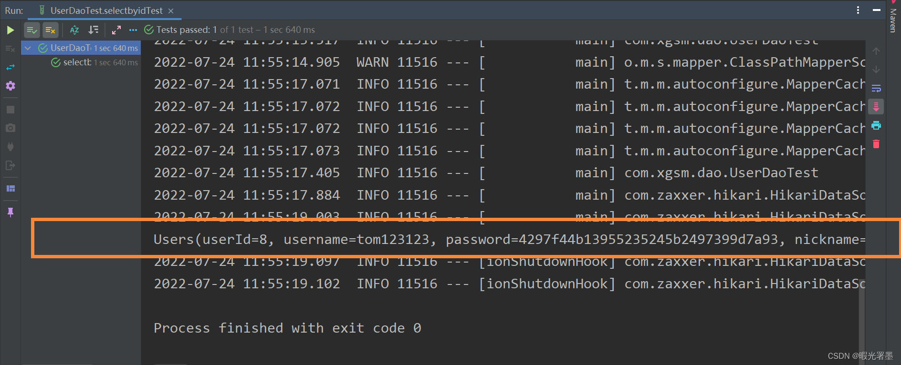Toggle soft-wrap for console output
This screenshot has height=365, width=901.
[876, 88]
